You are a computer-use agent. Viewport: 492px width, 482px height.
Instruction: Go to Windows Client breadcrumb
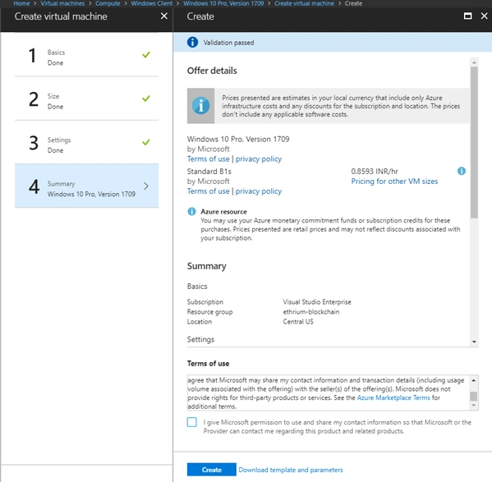point(152,3)
